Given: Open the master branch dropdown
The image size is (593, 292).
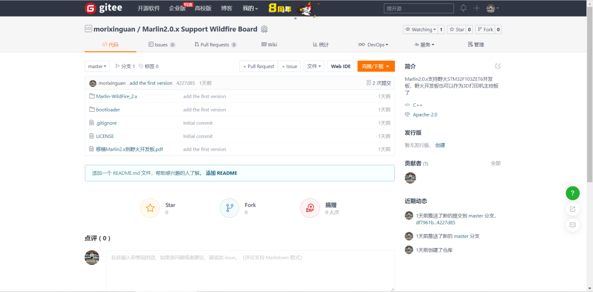Looking at the screenshot, I should tap(97, 67).
